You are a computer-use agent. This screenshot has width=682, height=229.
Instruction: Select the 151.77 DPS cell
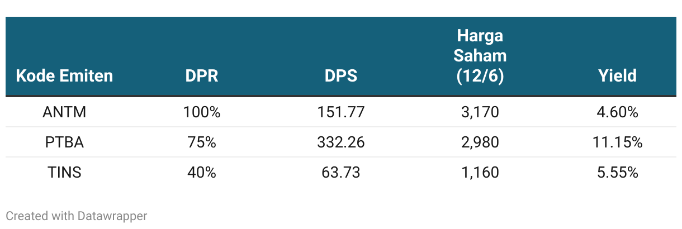341,112
